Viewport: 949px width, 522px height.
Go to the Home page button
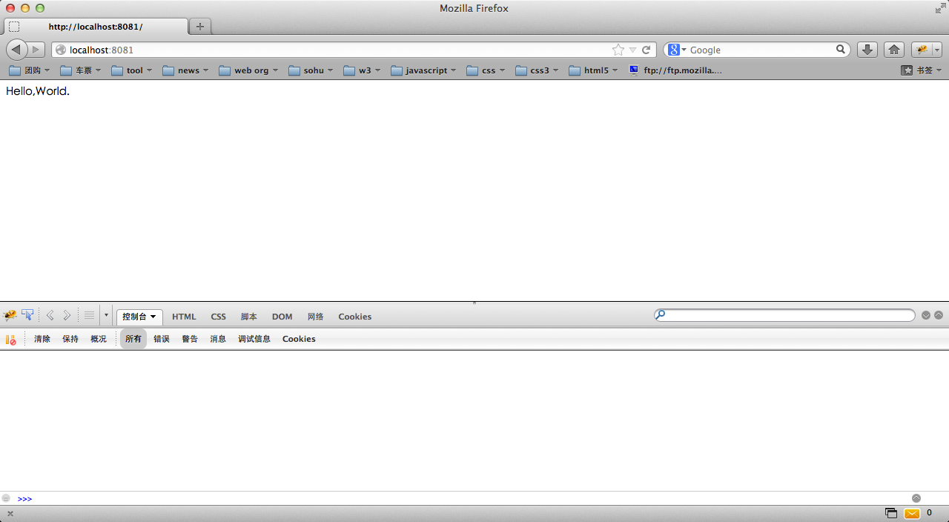click(894, 50)
